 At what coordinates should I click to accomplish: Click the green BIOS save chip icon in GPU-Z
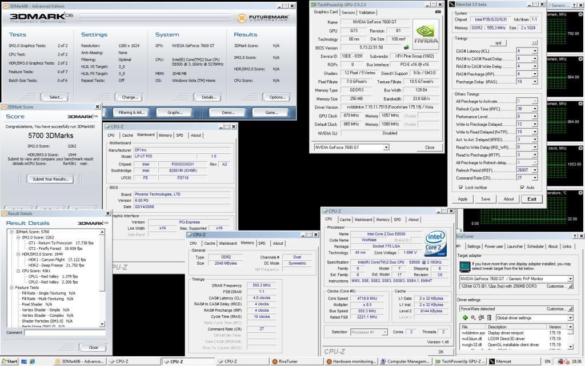(x=406, y=47)
